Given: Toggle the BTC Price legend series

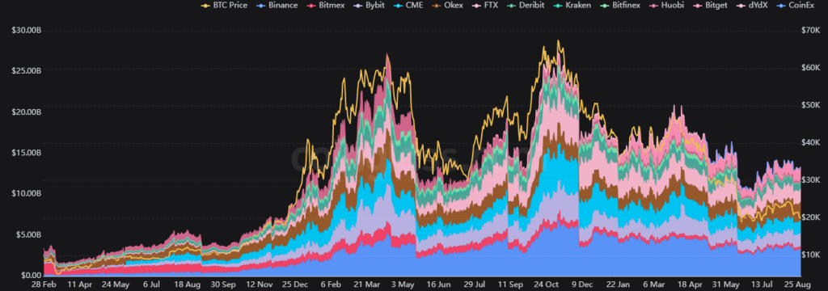Looking at the screenshot, I should click(225, 6).
